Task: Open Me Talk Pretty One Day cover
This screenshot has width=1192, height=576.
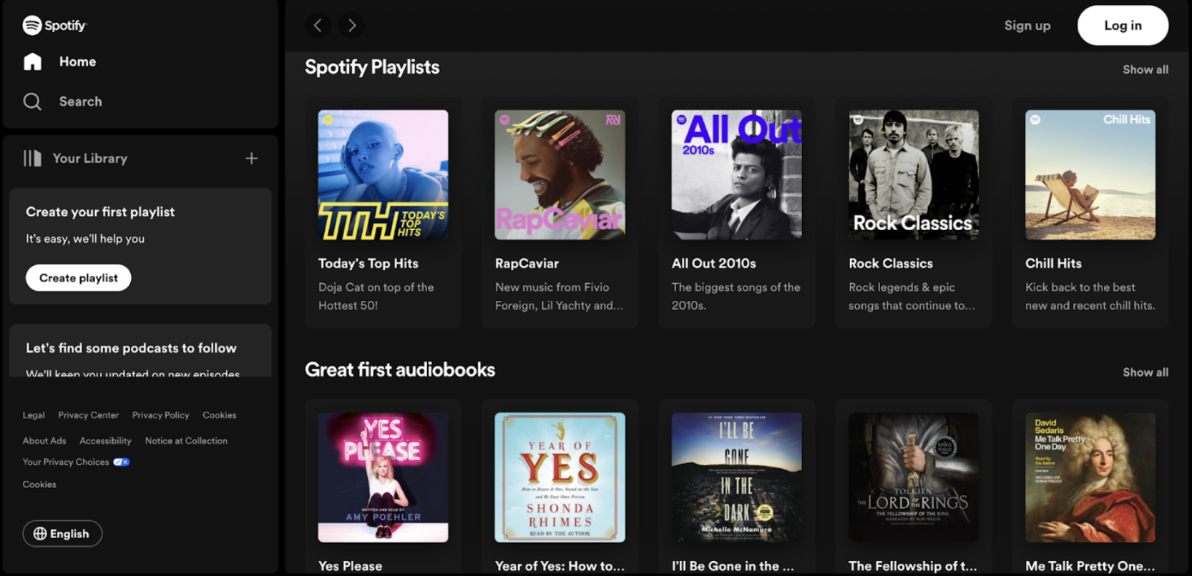Action: [1090, 477]
